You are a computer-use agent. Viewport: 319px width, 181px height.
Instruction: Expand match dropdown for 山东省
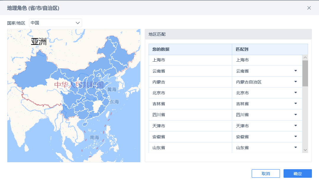pos(295,147)
